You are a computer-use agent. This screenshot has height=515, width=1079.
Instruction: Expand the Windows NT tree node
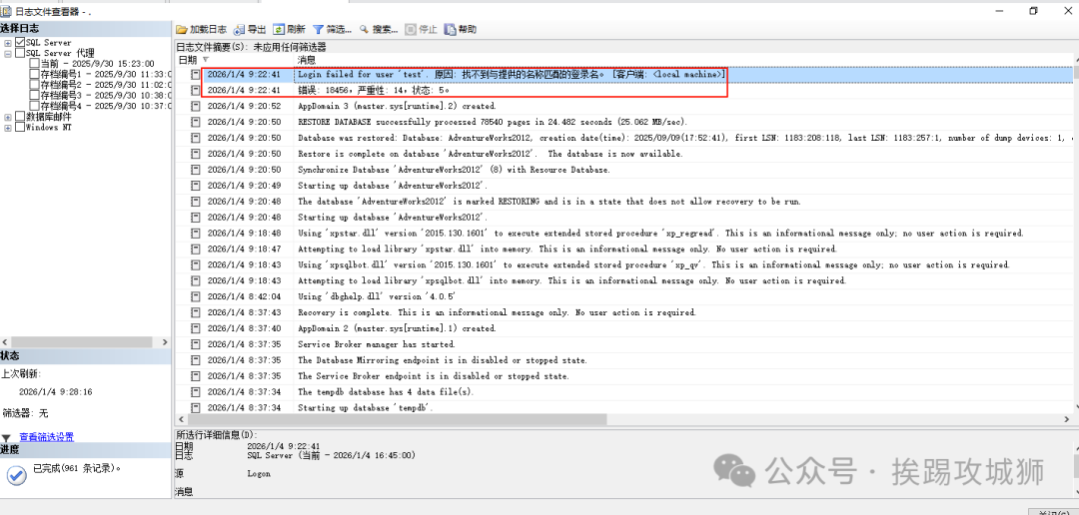coord(8,127)
